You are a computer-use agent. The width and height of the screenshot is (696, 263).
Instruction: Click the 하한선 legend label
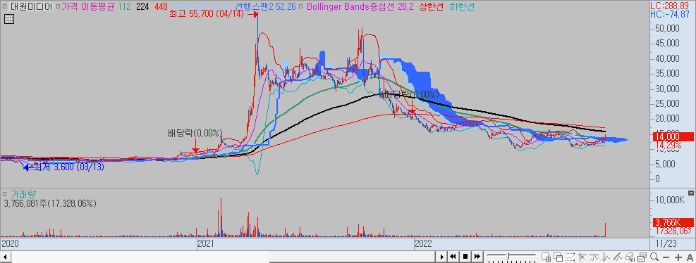coord(462,6)
